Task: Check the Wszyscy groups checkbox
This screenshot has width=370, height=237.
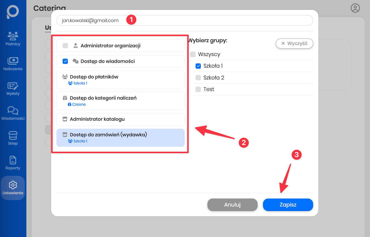Action: 193,54
